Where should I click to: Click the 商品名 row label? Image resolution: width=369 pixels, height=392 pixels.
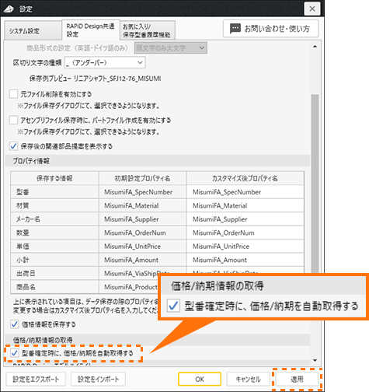pyautogui.click(x=26, y=287)
